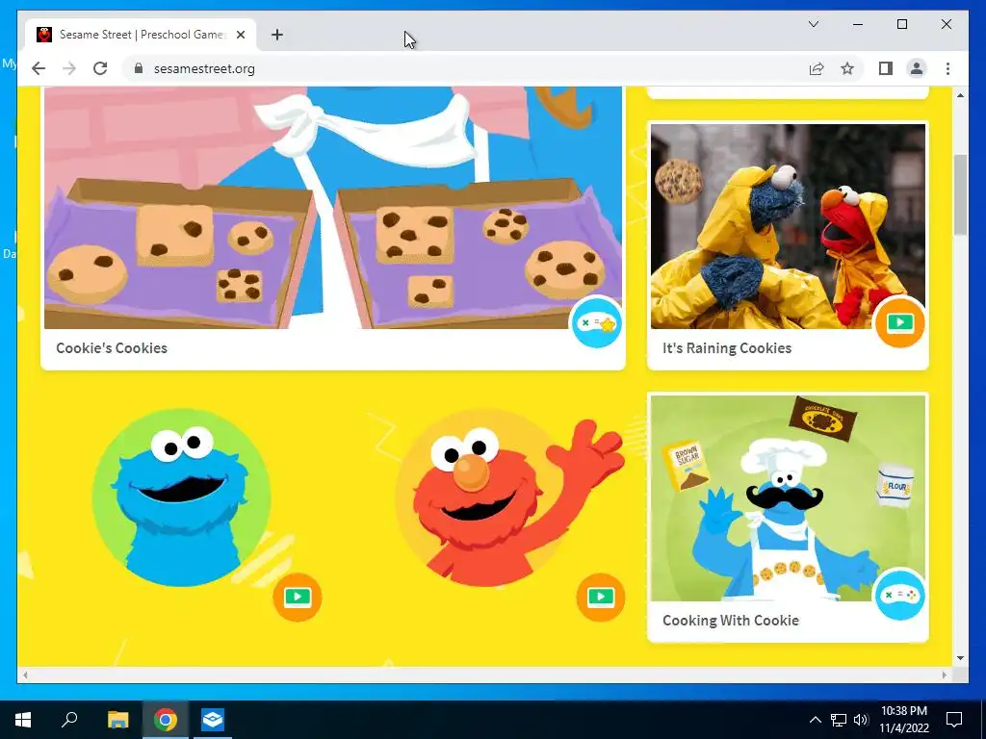Minimize the Chrome window

pyautogui.click(x=858, y=24)
